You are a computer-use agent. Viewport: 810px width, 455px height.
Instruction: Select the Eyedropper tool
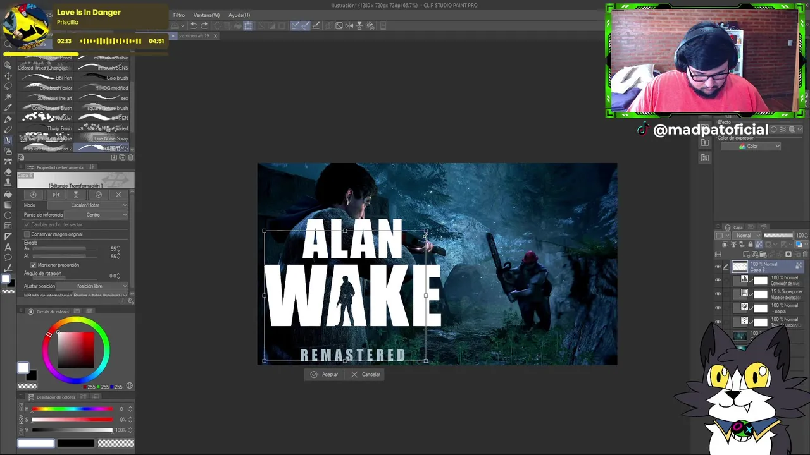(x=8, y=108)
